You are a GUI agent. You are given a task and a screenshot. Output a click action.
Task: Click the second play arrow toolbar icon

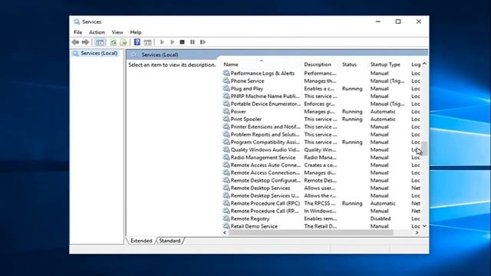(172, 42)
